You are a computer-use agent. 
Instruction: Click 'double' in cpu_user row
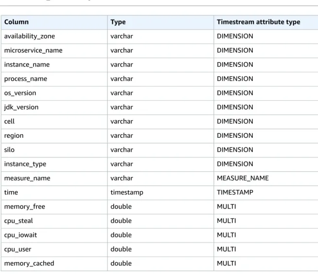pyautogui.click(x=121, y=249)
